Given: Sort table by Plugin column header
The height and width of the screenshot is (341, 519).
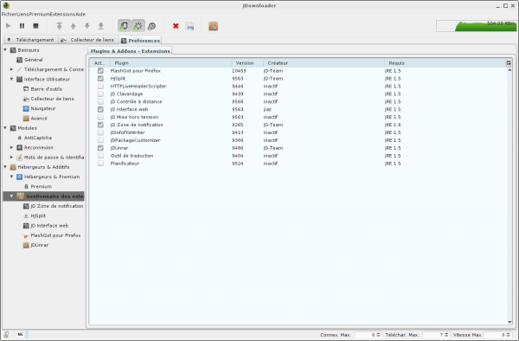Looking at the screenshot, I should 170,63.
